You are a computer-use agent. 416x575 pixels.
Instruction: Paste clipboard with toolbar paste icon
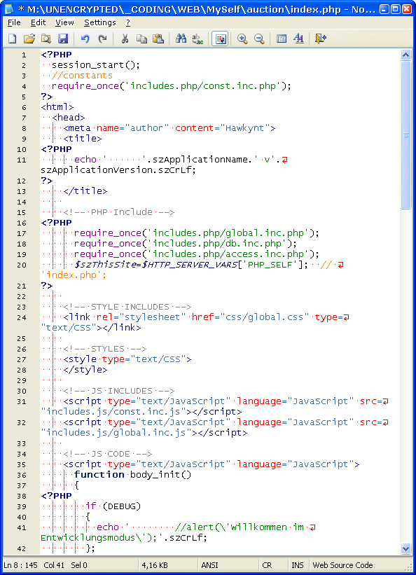[158, 39]
